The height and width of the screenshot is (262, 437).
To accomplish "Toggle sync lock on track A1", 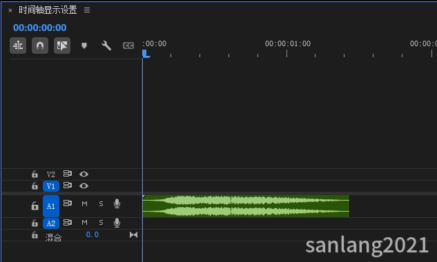I will [68, 203].
